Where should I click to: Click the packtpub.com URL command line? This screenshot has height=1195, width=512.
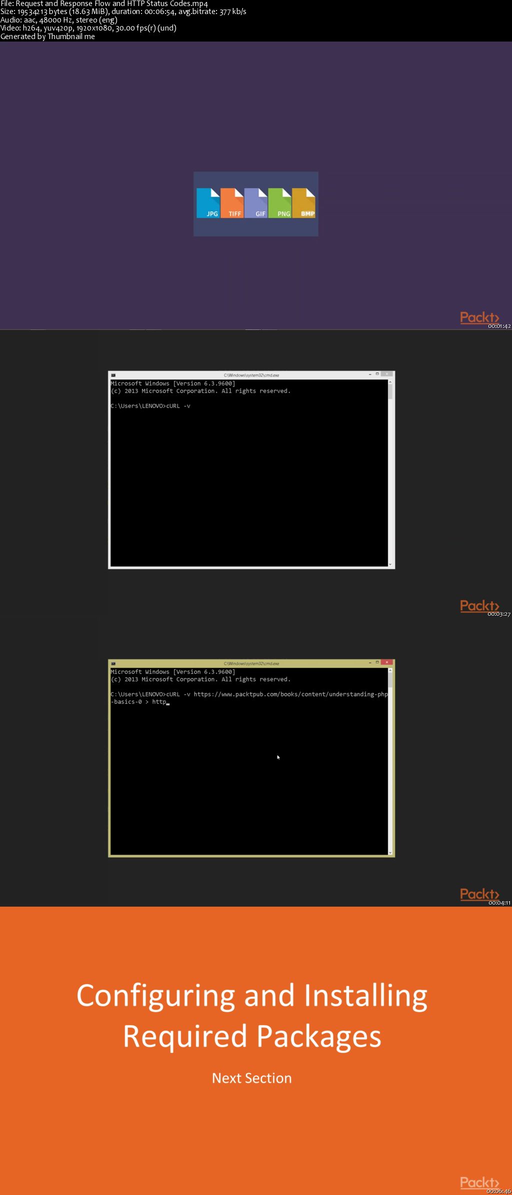click(249, 694)
